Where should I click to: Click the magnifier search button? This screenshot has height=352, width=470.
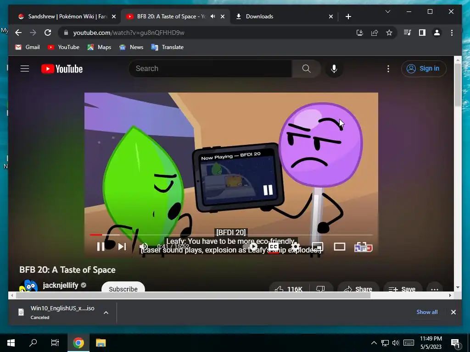point(306,69)
